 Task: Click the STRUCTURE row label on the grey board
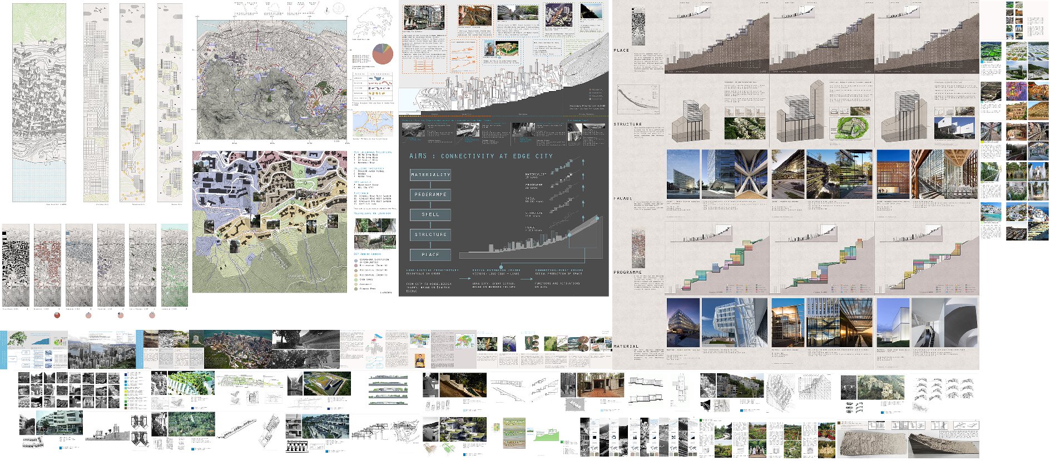pyautogui.click(x=627, y=124)
